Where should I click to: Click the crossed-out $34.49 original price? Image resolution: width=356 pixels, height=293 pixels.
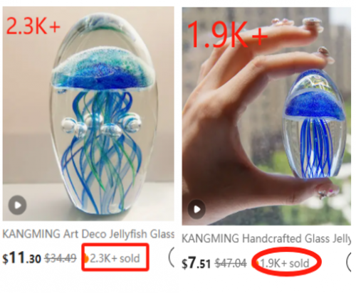pos(61,258)
